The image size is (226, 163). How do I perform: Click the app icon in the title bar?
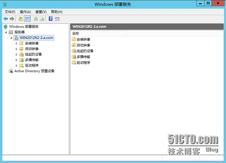4,4
